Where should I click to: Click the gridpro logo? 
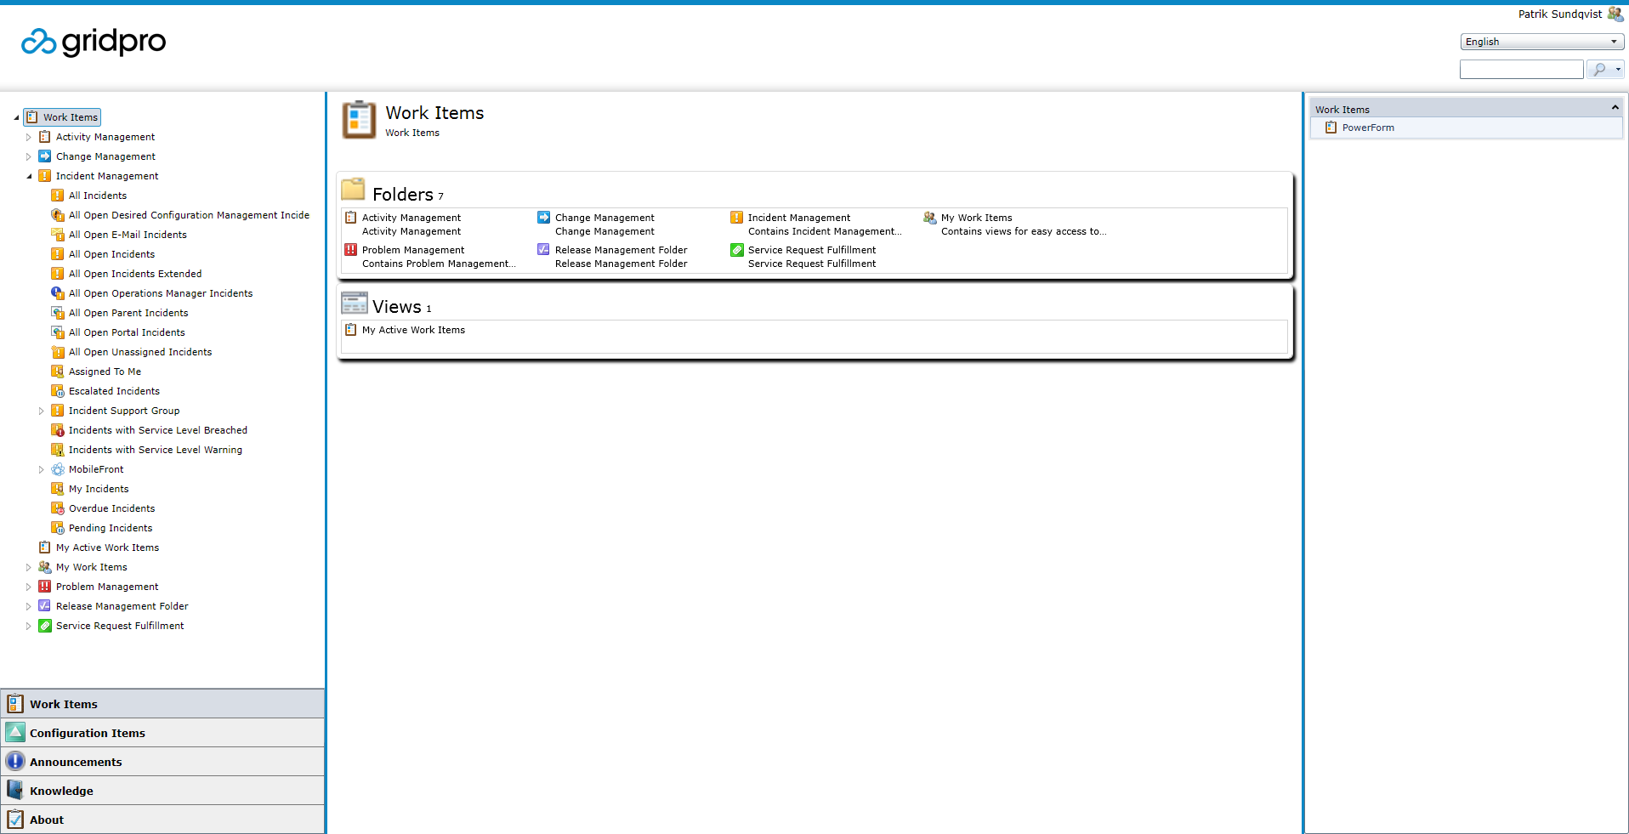coord(94,41)
